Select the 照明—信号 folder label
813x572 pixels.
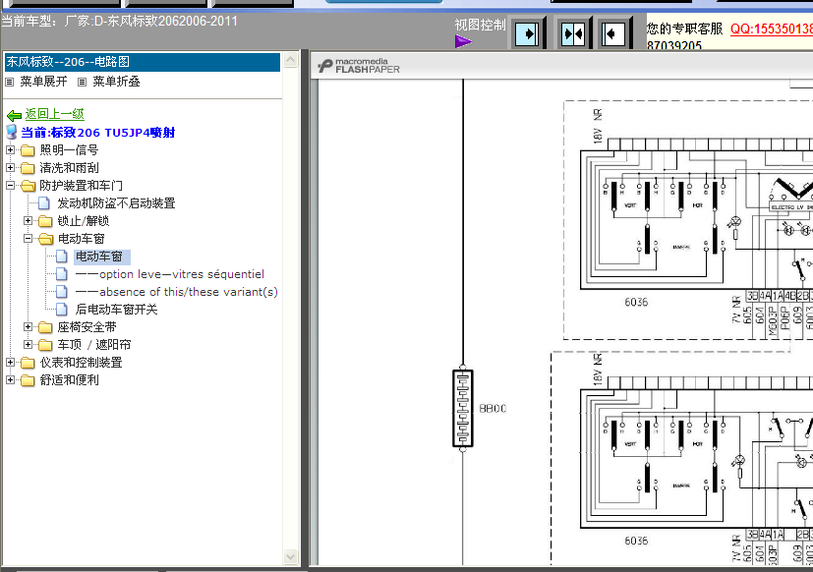69,150
